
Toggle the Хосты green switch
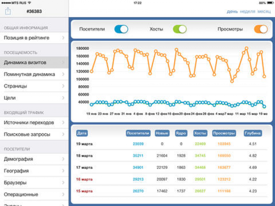coord(180,29)
